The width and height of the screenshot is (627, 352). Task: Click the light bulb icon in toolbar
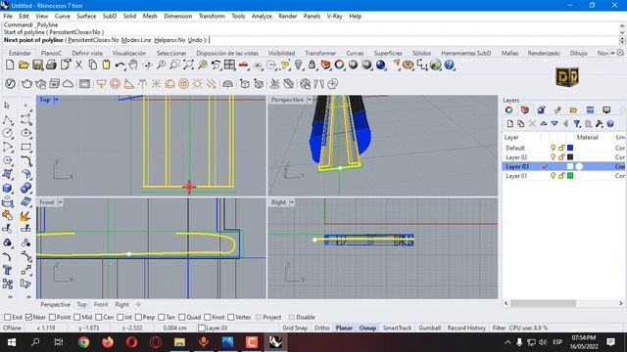click(298, 65)
